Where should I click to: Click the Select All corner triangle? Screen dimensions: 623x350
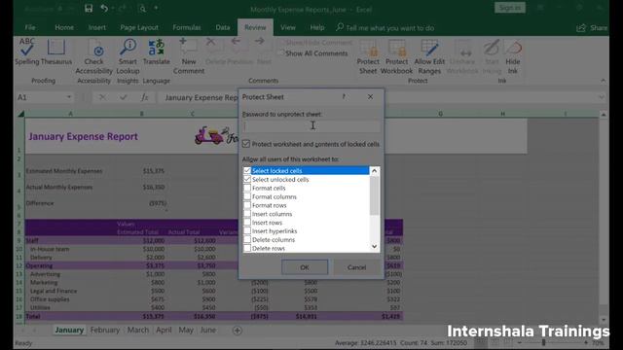point(20,114)
